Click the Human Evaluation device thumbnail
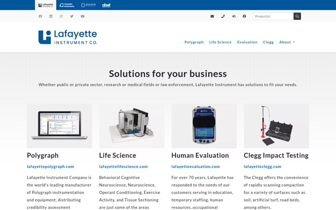 tap(204, 126)
